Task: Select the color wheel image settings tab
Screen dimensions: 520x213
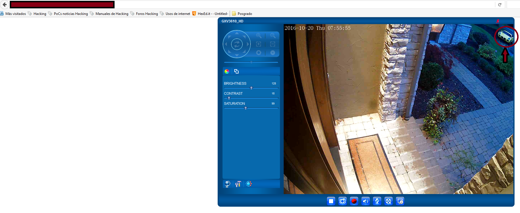Action: tap(227, 71)
